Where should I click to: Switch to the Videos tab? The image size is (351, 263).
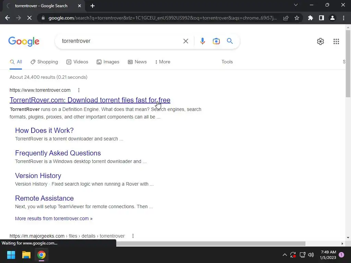coord(77,62)
